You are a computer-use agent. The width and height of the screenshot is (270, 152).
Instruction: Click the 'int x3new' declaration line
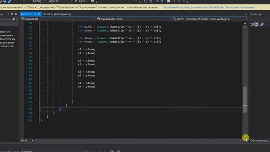click(120, 27)
